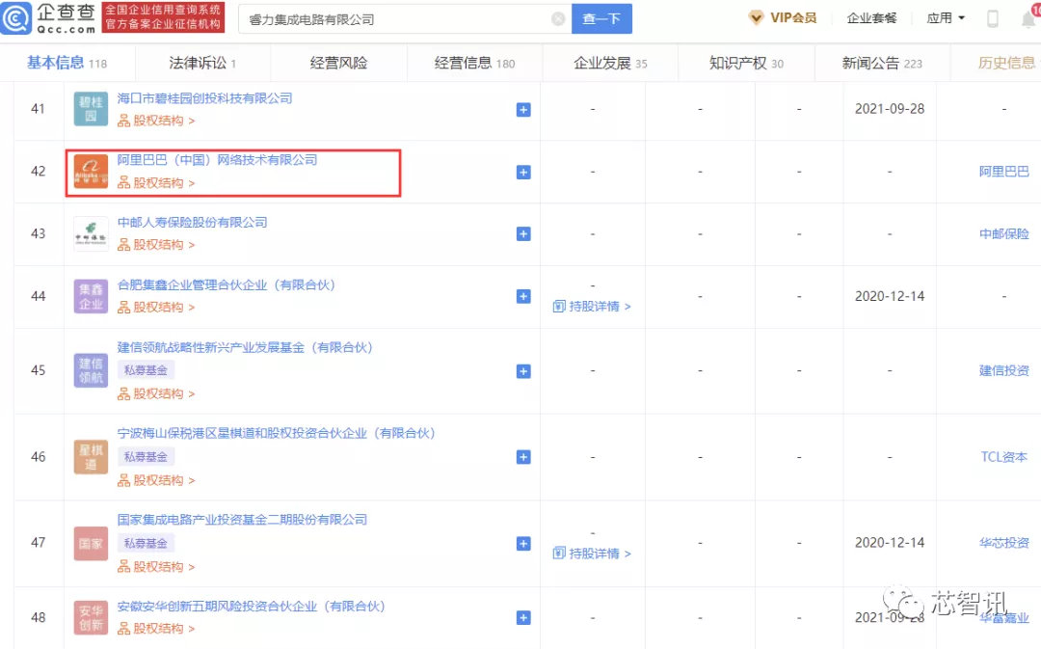
Task: Expand row 47 国家集成电路 plus icon
Action: 523,543
